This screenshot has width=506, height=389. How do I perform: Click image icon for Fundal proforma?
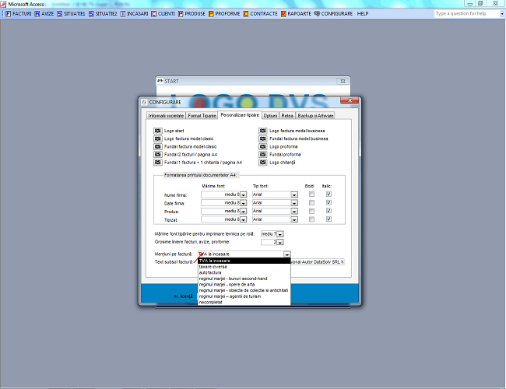point(263,155)
